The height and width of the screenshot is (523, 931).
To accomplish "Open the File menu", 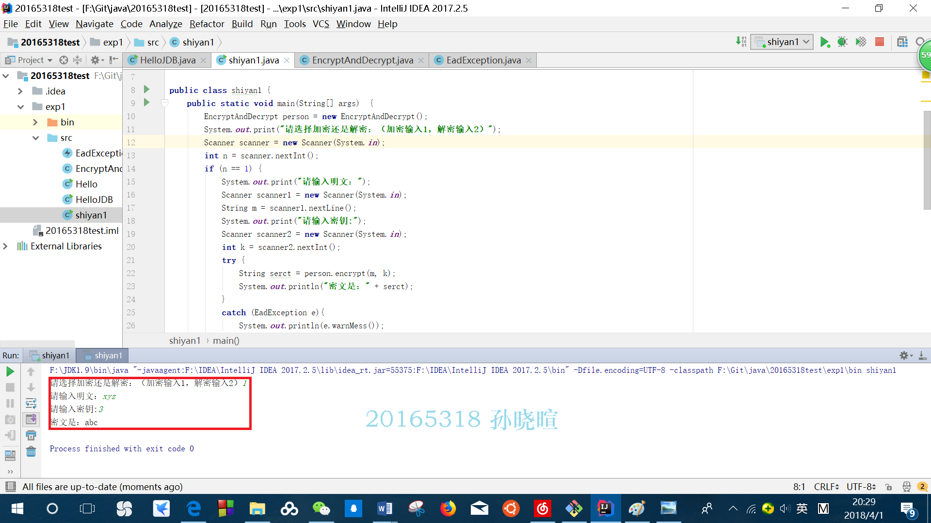I will point(10,24).
